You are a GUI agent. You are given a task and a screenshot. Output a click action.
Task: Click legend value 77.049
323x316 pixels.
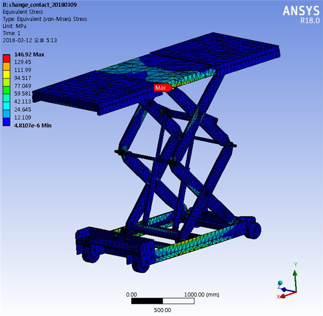coord(22,86)
